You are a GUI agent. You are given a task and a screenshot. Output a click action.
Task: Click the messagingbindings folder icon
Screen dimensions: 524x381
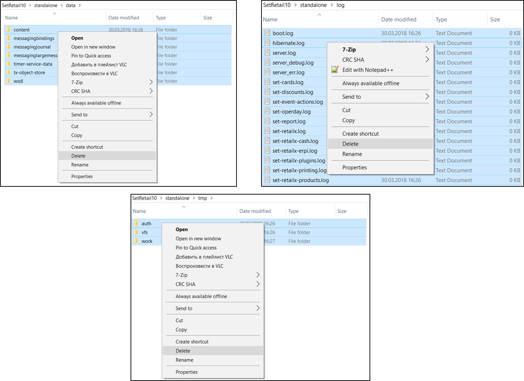click(9, 38)
